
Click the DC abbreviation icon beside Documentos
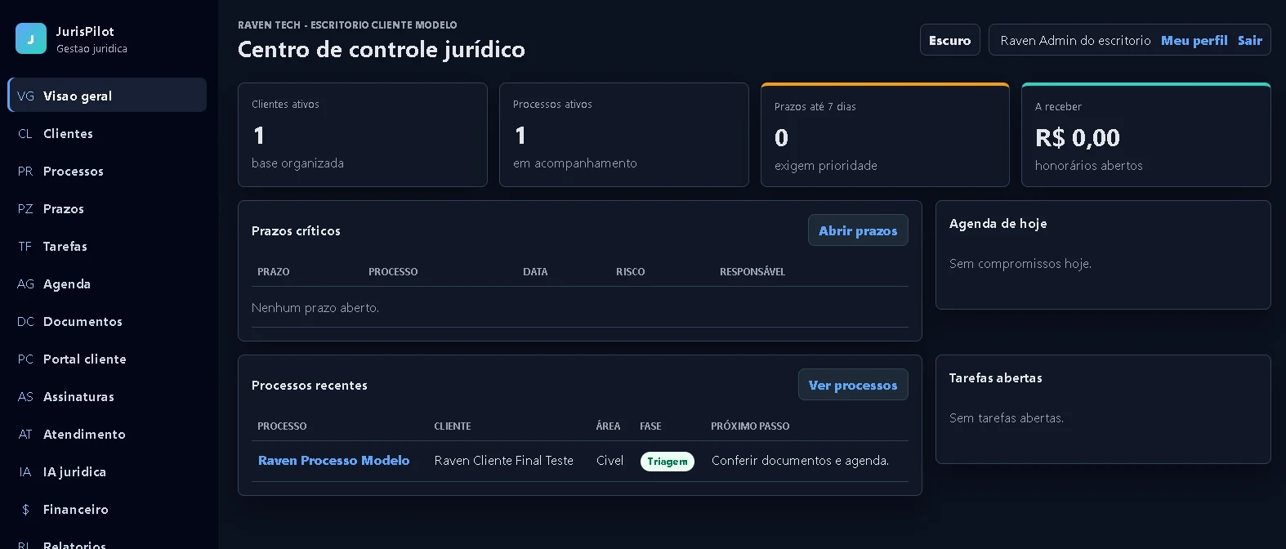coord(25,321)
